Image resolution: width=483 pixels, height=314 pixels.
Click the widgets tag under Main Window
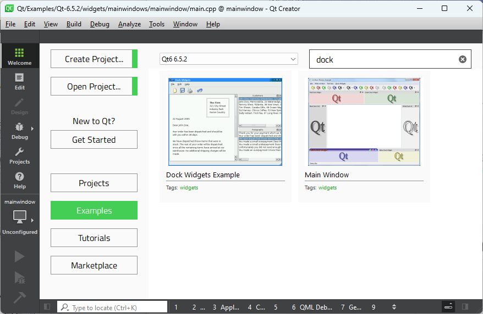[x=327, y=187]
